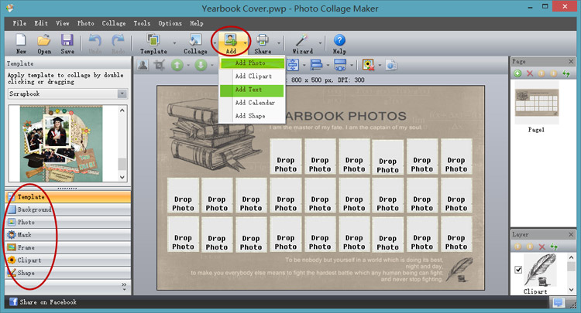Expand the Wizard button dropdown arrow
This screenshot has height=313, width=581.
[320, 43]
